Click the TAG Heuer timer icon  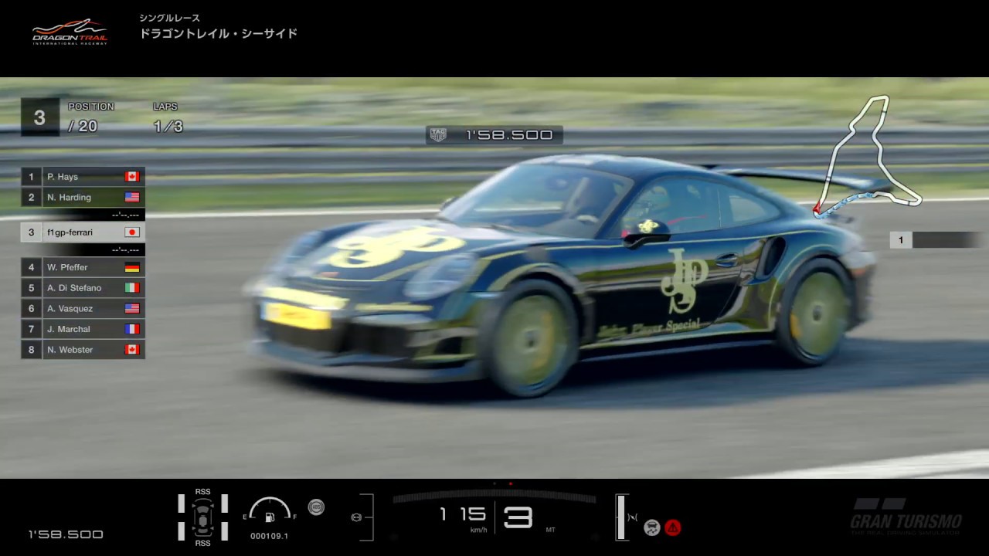438,135
